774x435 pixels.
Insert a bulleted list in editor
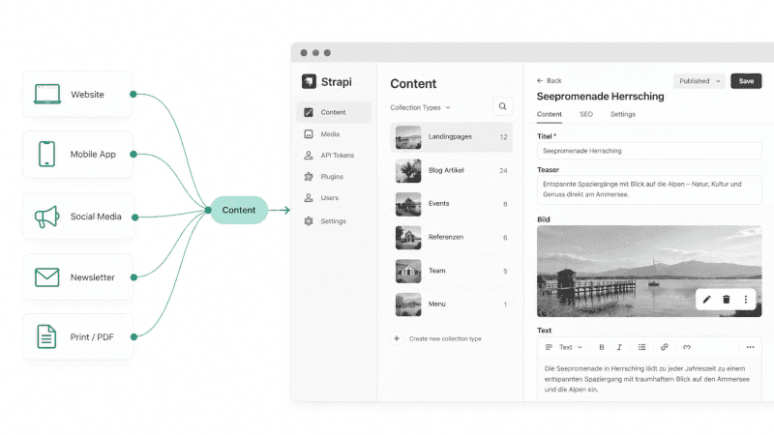(x=641, y=347)
